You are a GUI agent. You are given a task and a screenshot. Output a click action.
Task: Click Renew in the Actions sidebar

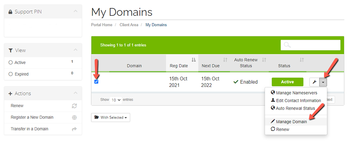(x=17, y=106)
